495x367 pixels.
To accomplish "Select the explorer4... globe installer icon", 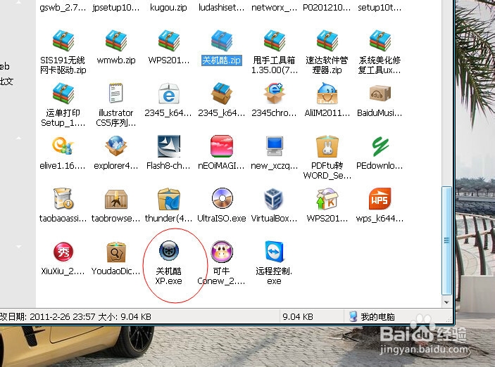I will (x=116, y=146).
